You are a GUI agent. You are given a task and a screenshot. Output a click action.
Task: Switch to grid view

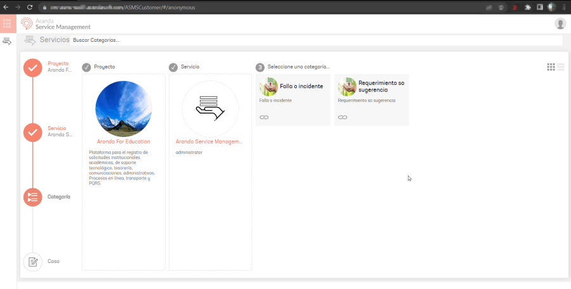(x=551, y=67)
